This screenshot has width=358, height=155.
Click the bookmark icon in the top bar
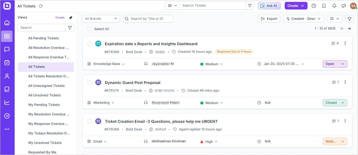324,6
